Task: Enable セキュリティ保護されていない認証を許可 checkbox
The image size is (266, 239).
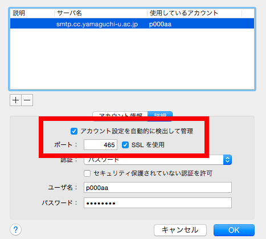Action: pos(87,173)
